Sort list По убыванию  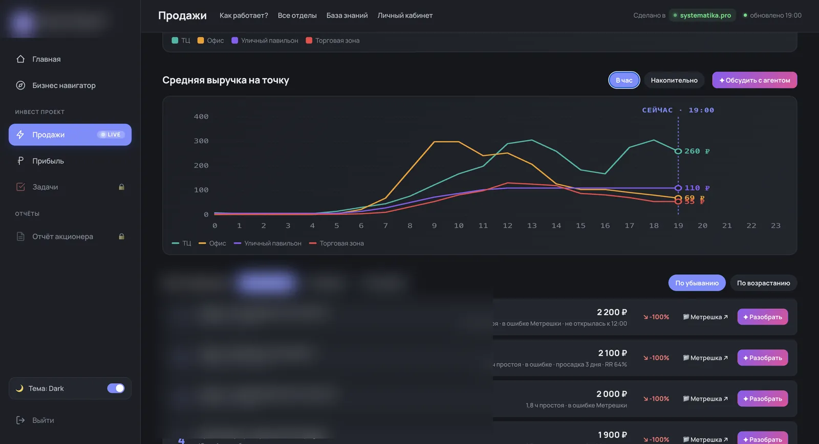[x=697, y=283]
